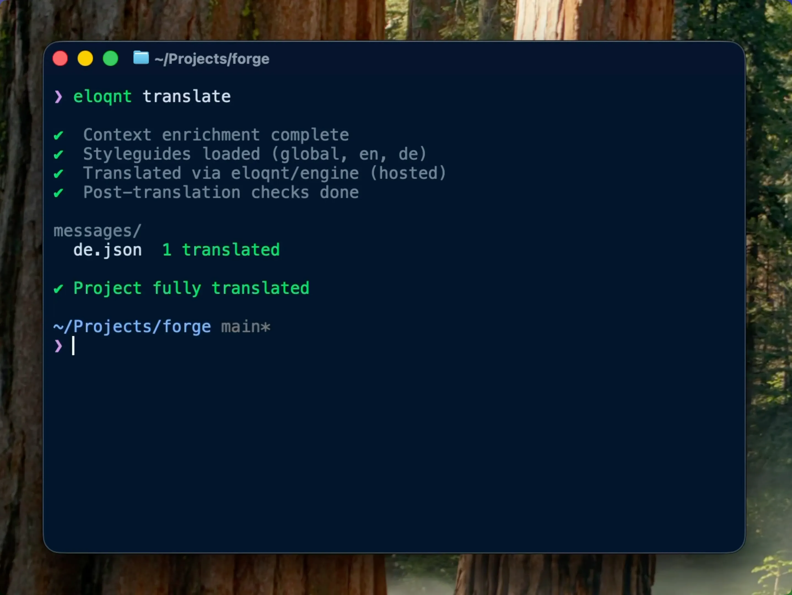The image size is (792, 595).
Task: Click checkmark beside Context enrichment complete
Action: (x=58, y=135)
